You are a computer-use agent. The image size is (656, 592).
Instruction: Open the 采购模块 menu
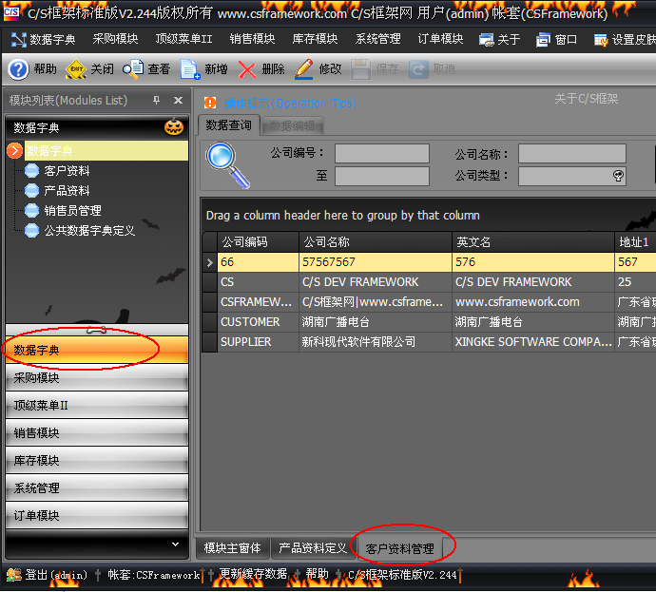[x=115, y=39]
